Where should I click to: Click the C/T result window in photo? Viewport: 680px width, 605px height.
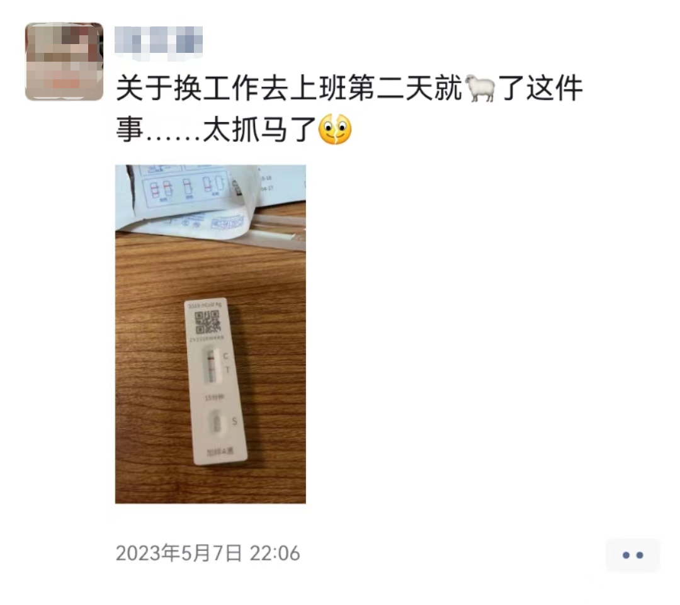211,365
